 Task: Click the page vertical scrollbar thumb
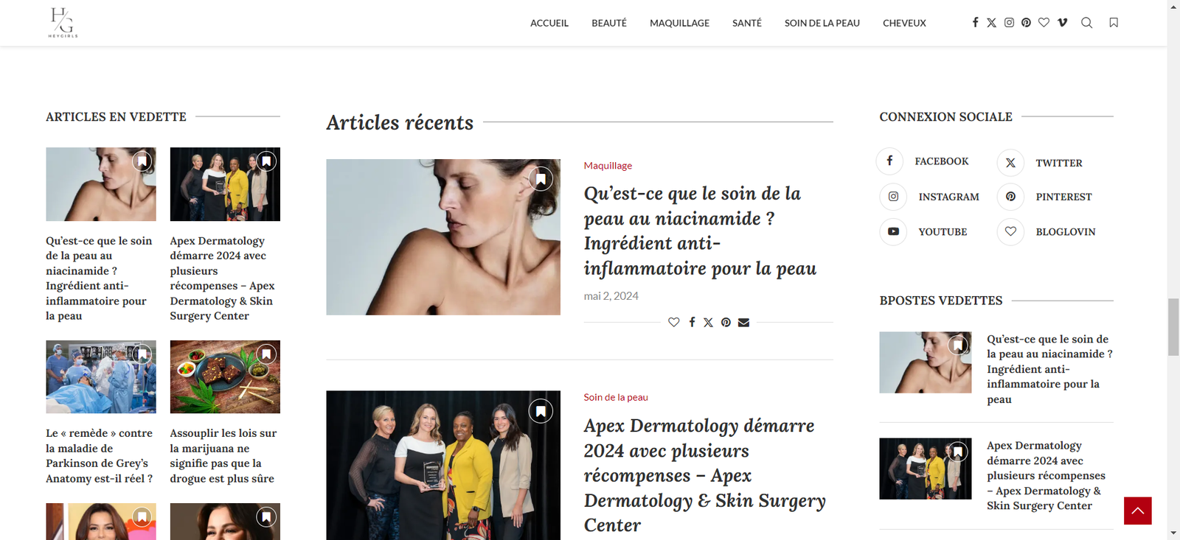[x=1173, y=327]
